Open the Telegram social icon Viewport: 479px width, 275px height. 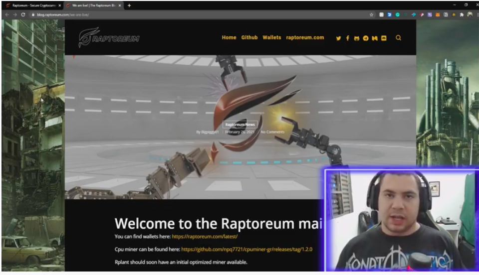(x=366, y=38)
